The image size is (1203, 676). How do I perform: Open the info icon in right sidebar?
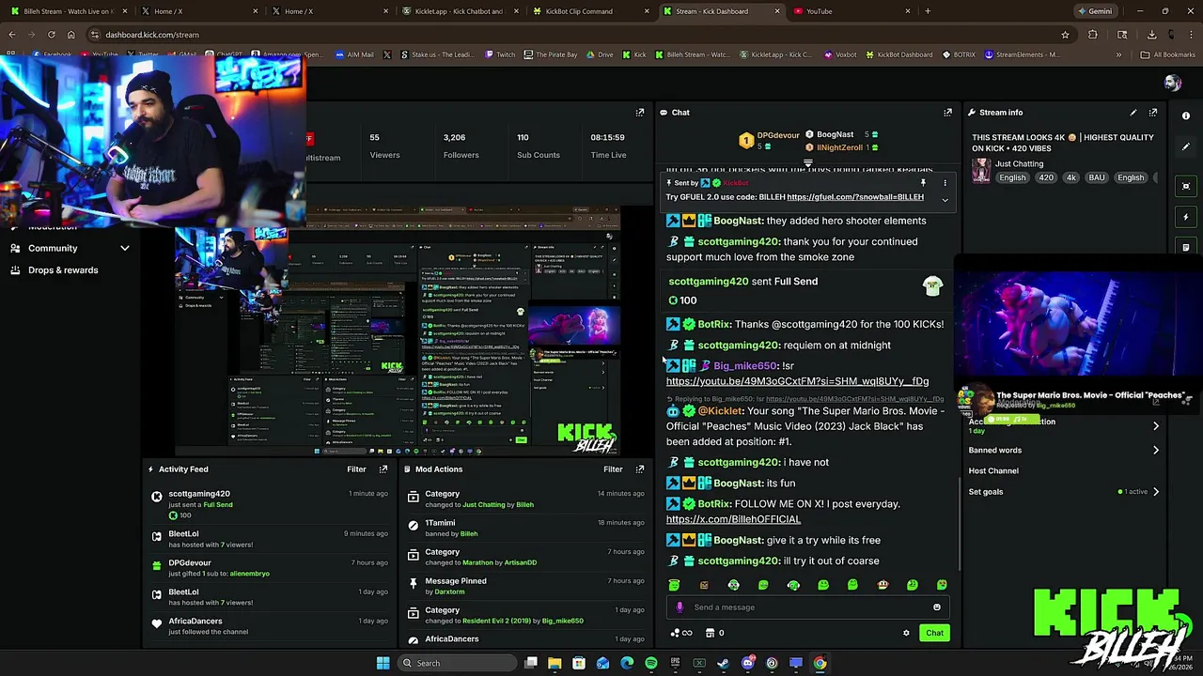(1186, 115)
